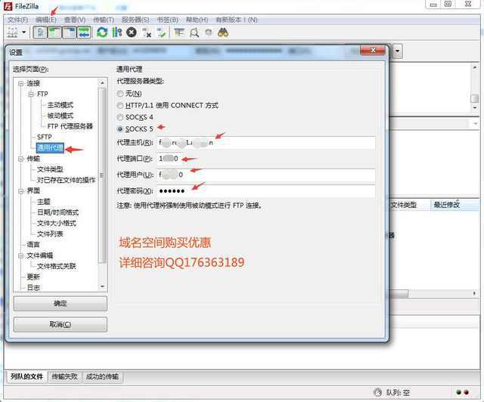Select SFTP in the settings tree

[x=44, y=137]
